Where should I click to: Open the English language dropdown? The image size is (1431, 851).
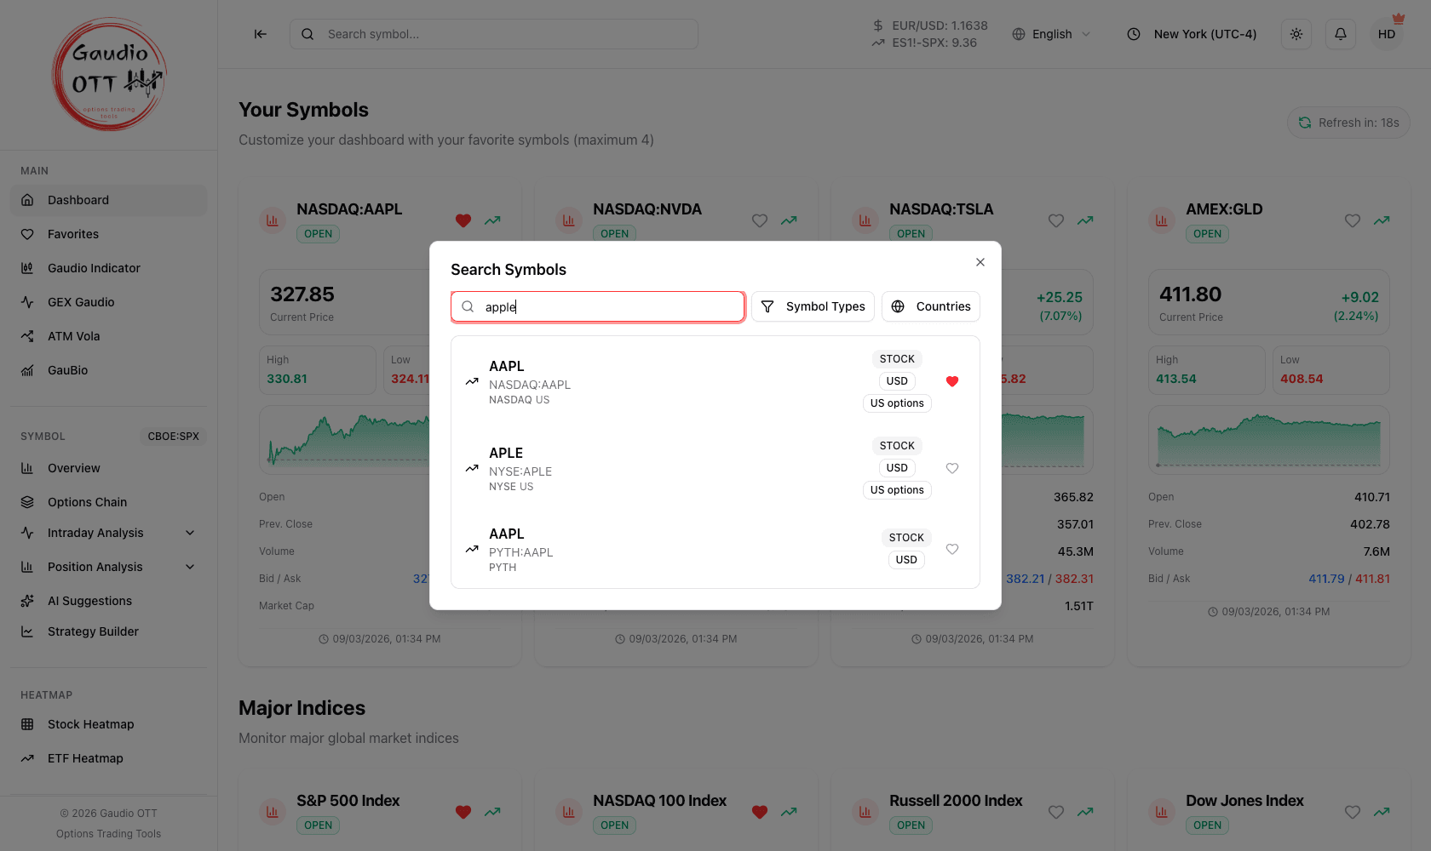click(x=1051, y=34)
